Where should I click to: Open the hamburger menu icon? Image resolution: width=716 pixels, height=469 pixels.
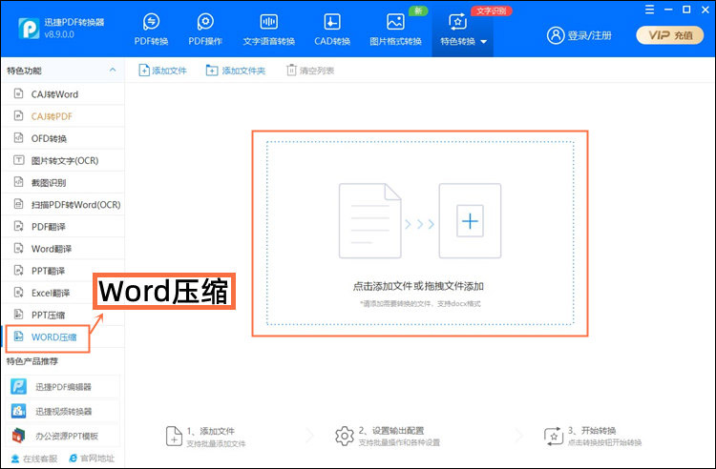pyautogui.click(x=649, y=10)
